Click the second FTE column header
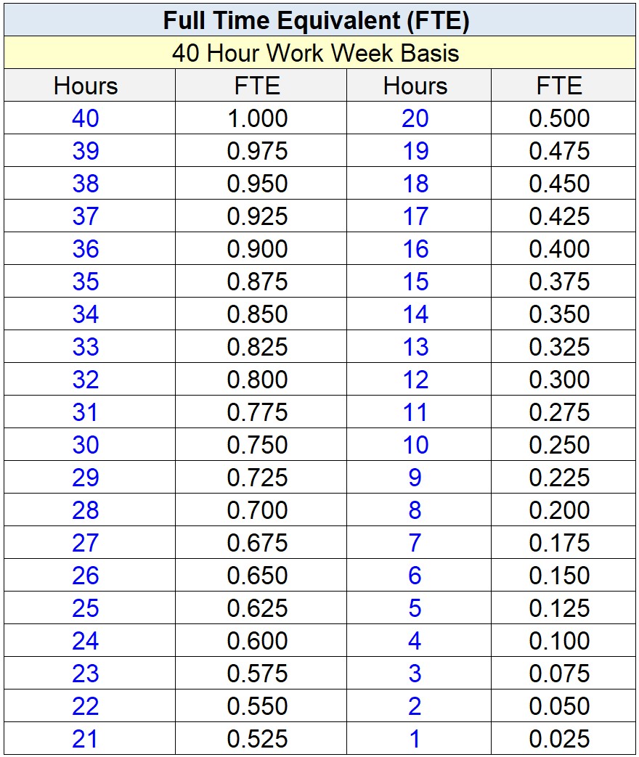639x757 pixels. [x=563, y=86]
